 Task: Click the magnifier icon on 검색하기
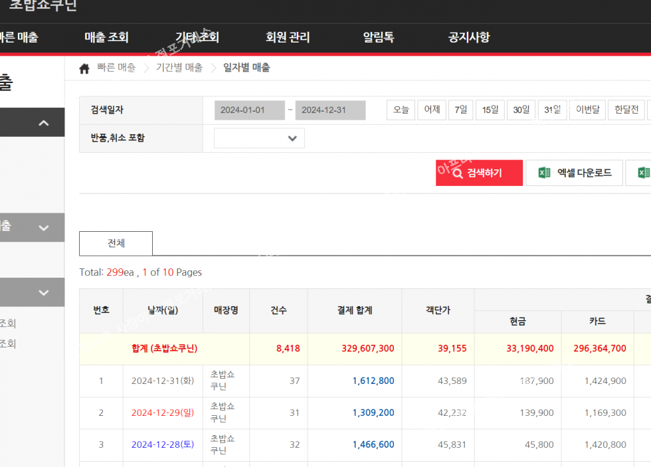(458, 173)
